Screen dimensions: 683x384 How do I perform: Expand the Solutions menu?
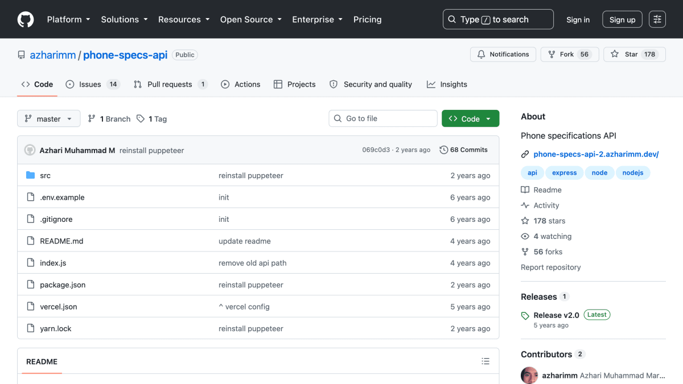click(x=124, y=19)
